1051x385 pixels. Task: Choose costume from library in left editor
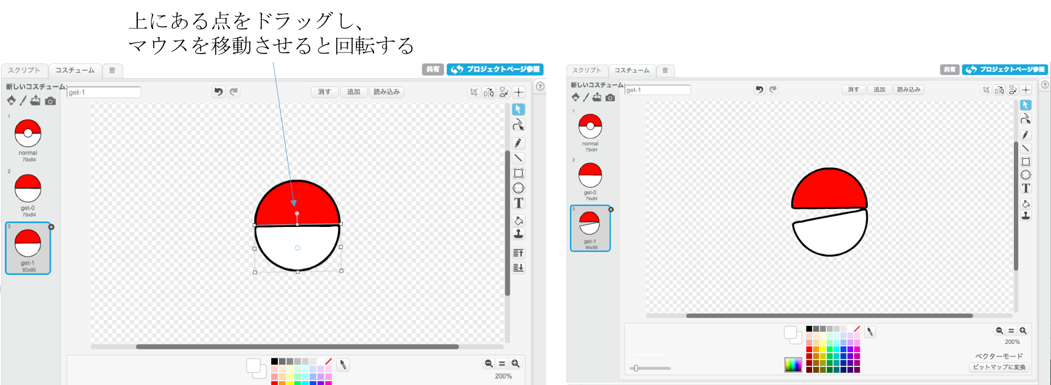(x=11, y=101)
